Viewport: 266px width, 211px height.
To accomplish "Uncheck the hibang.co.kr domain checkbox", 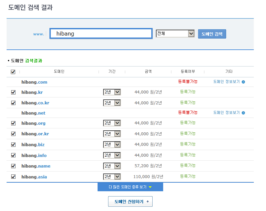I will click(13, 103).
